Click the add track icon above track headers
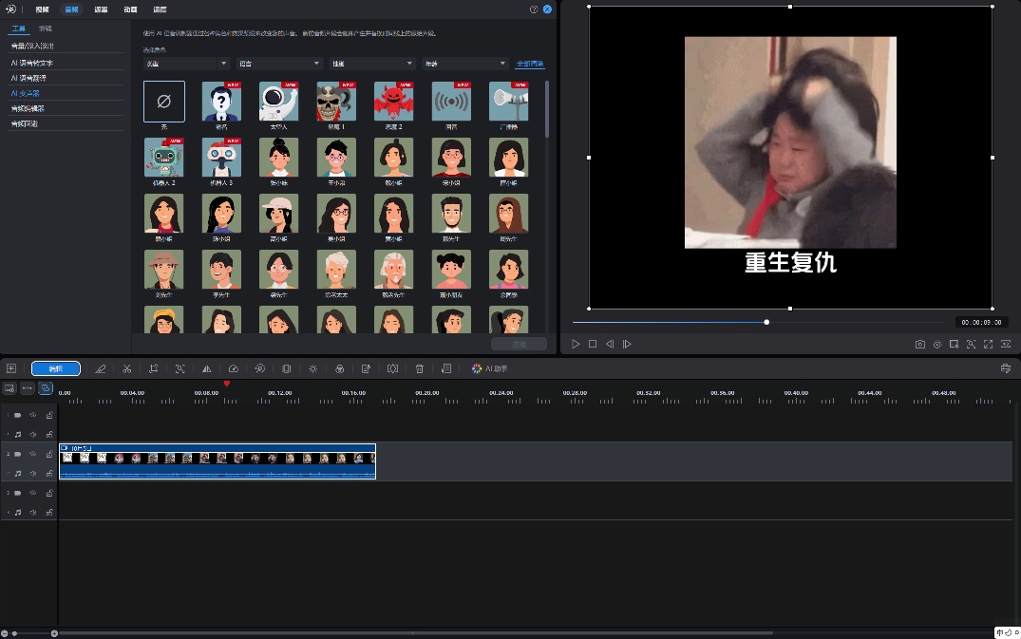Viewport: 1021px width, 639px height. [x=9, y=388]
